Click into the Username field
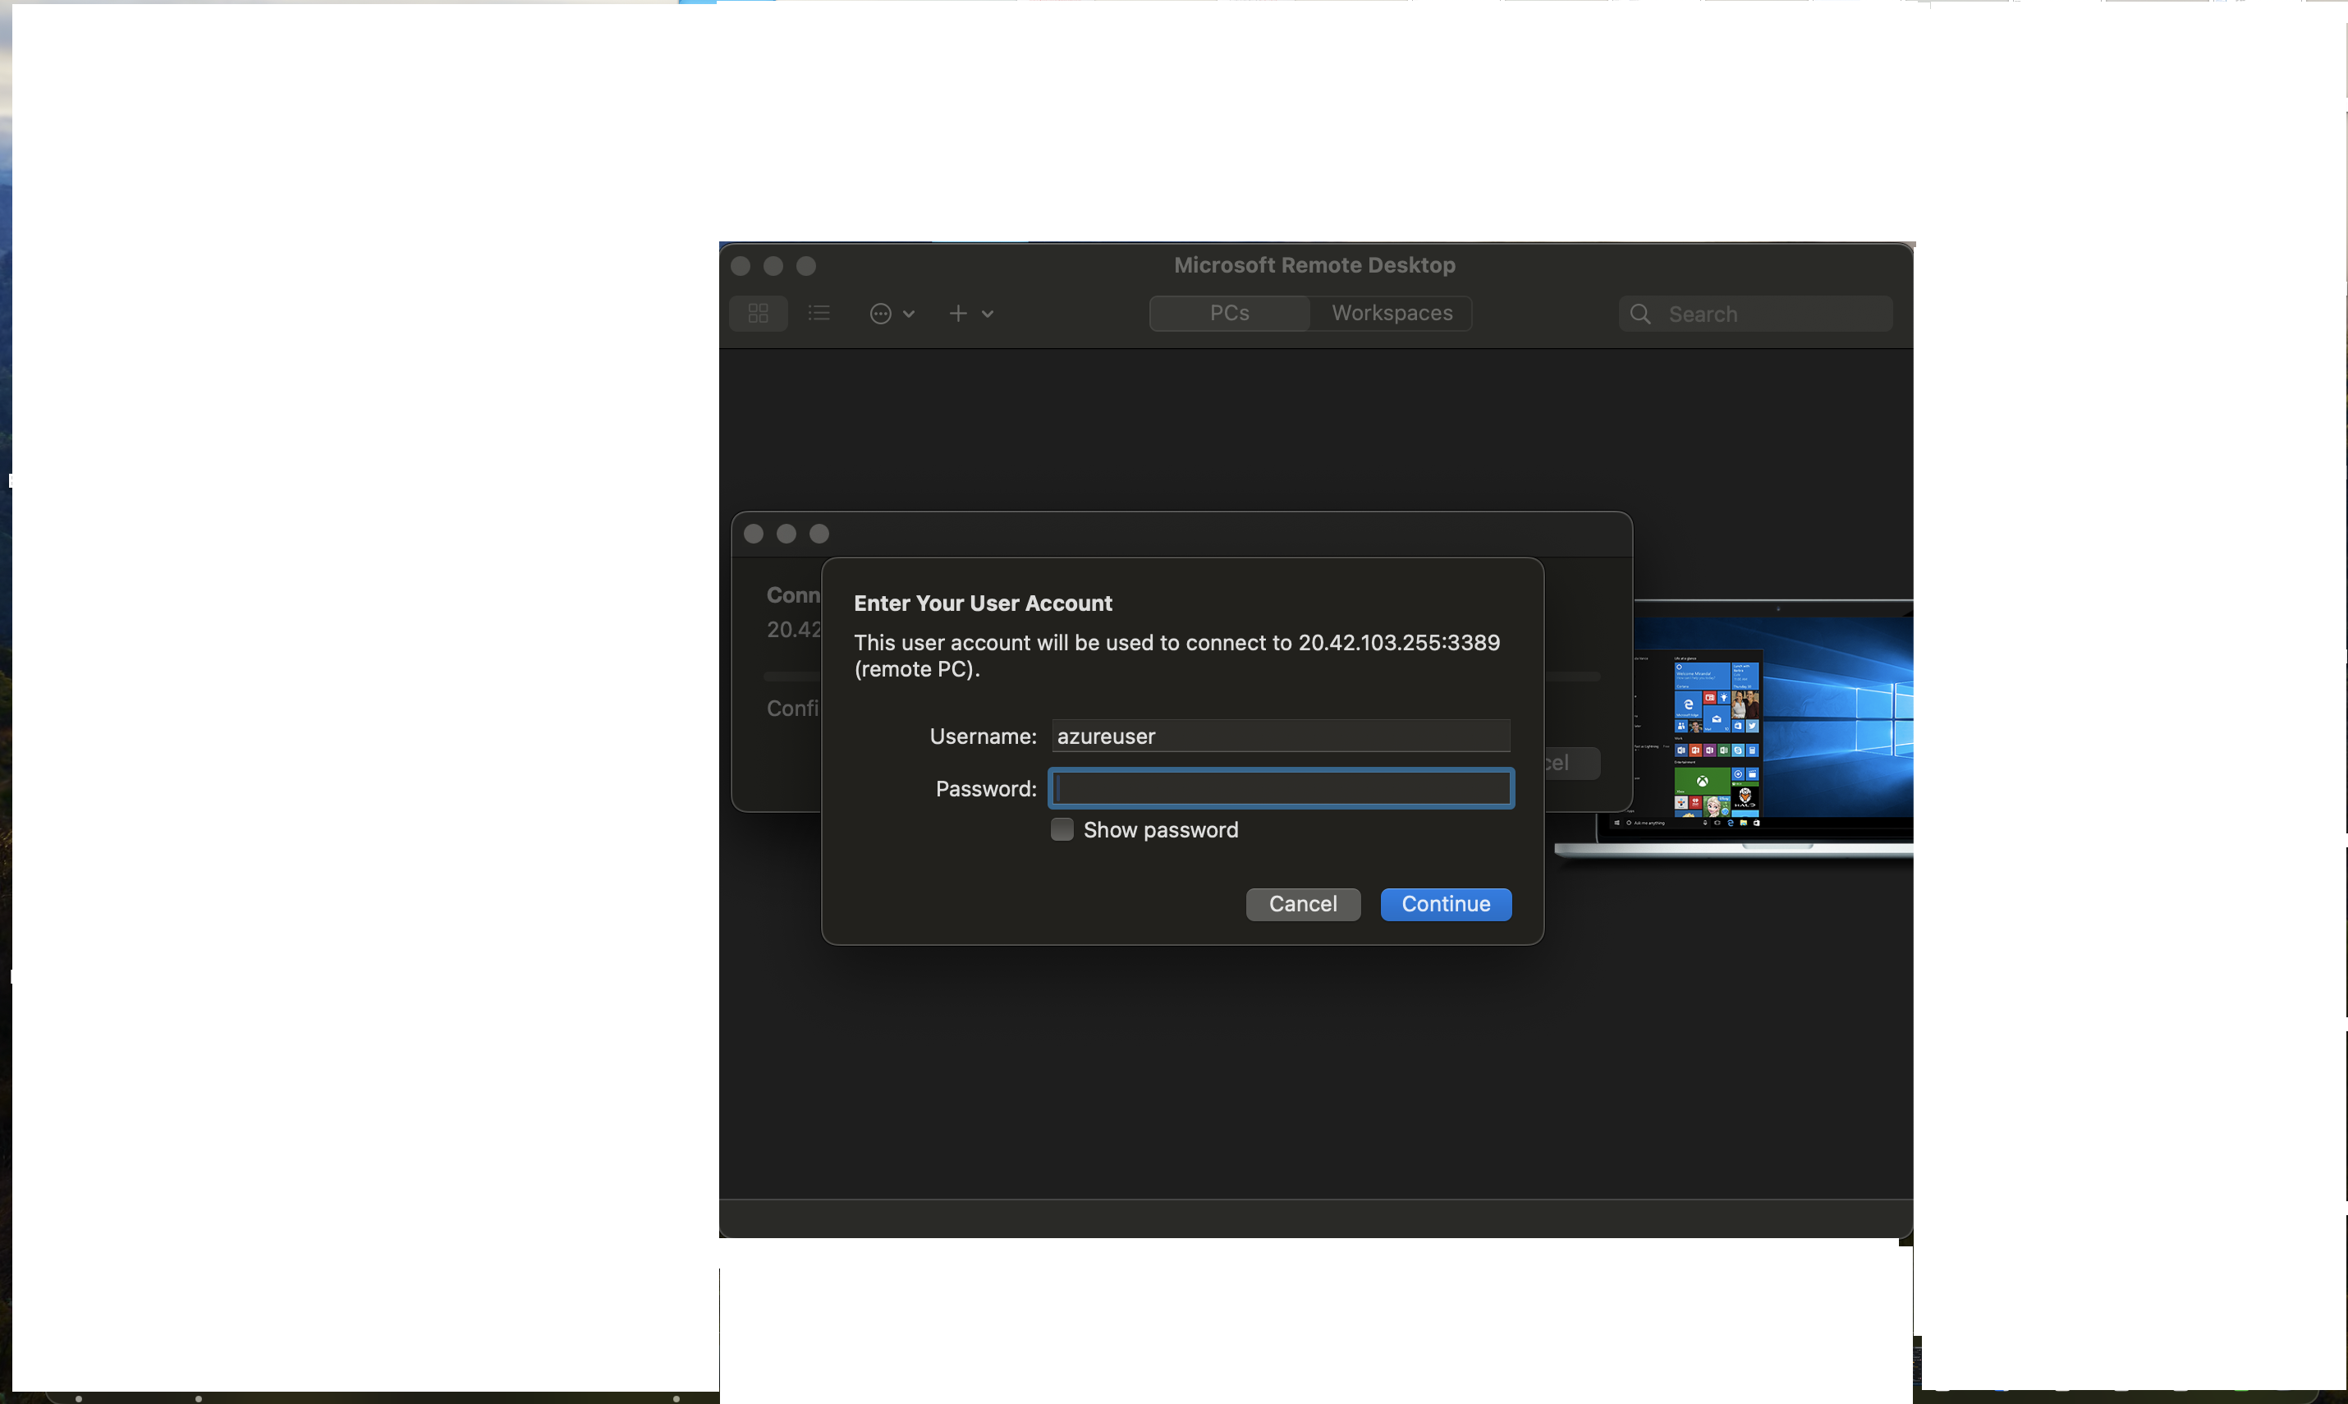This screenshot has height=1404, width=2348. [x=1281, y=736]
